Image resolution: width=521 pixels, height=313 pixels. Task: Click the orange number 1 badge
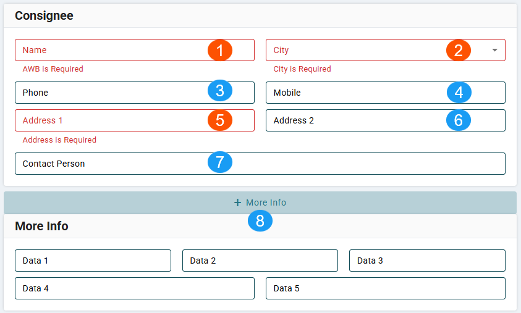[x=219, y=50]
